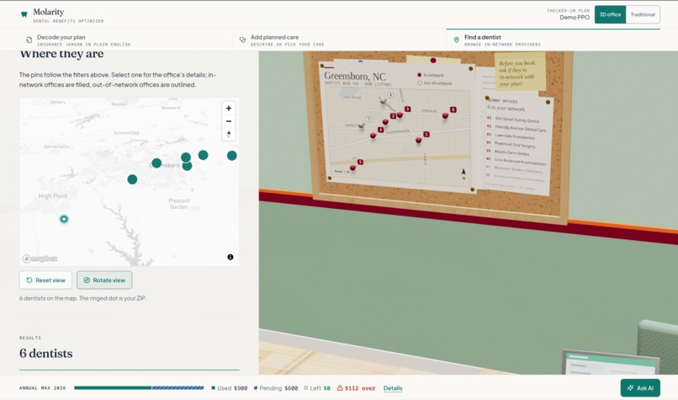Image resolution: width=678 pixels, height=400 pixels.
Task: Click Rotate view button
Action: tap(104, 280)
